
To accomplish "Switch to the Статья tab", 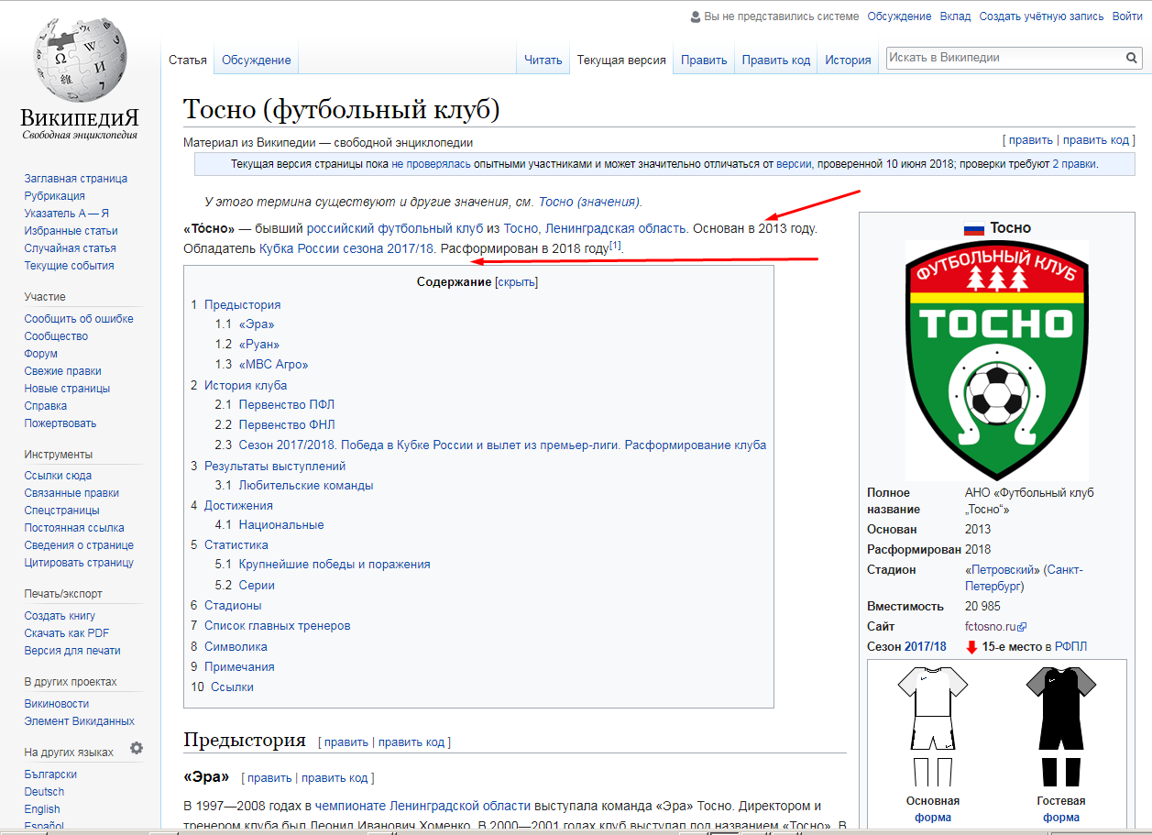I will point(188,60).
